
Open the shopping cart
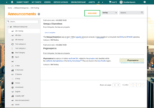(x=113, y=2)
